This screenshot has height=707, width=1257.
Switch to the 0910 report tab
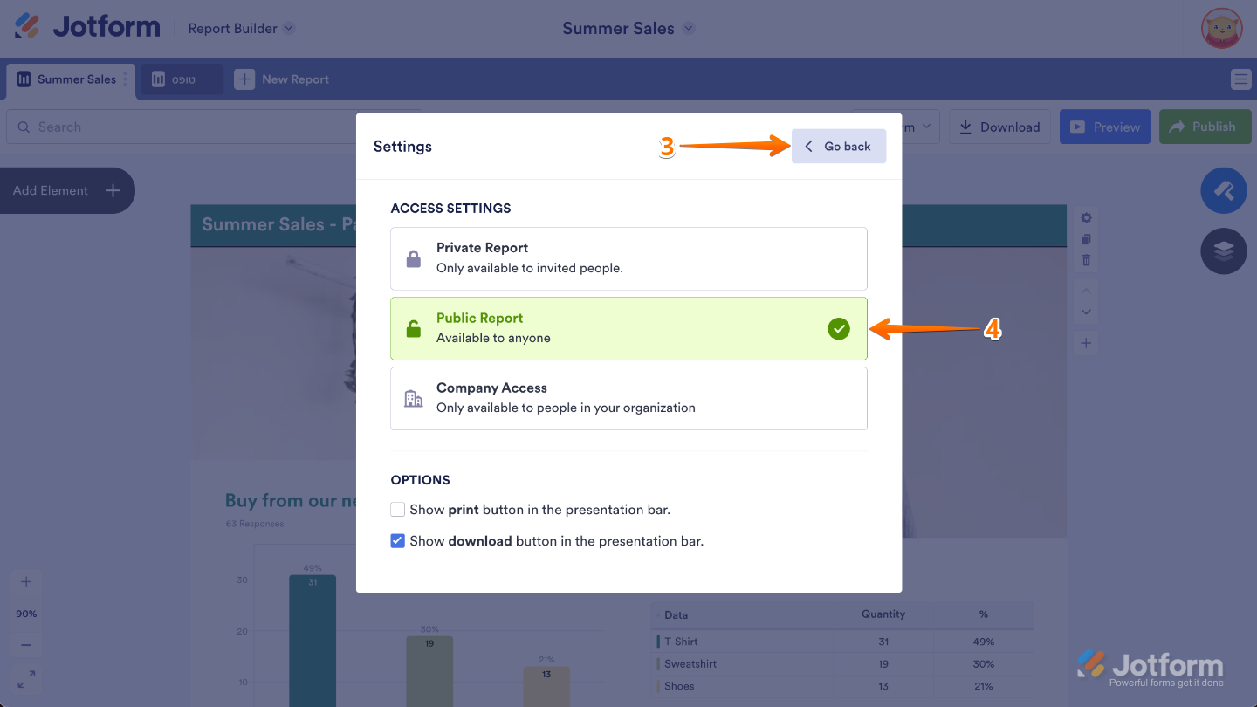click(x=181, y=79)
